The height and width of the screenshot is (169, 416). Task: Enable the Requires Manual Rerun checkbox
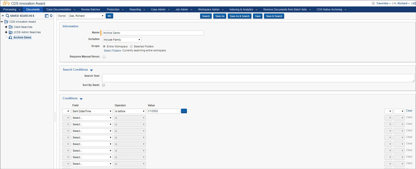(104, 57)
